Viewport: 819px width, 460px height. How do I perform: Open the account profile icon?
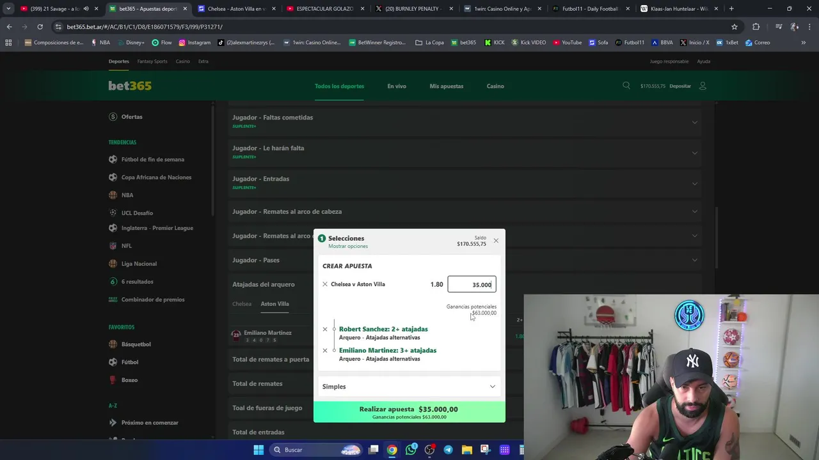coord(703,86)
